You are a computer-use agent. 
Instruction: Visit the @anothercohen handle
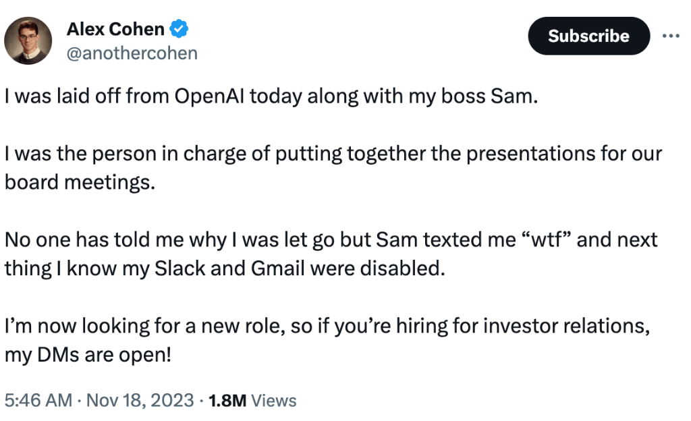click(x=132, y=53)
